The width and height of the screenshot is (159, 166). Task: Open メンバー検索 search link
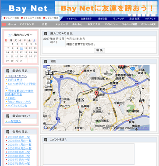click(11, 18)
